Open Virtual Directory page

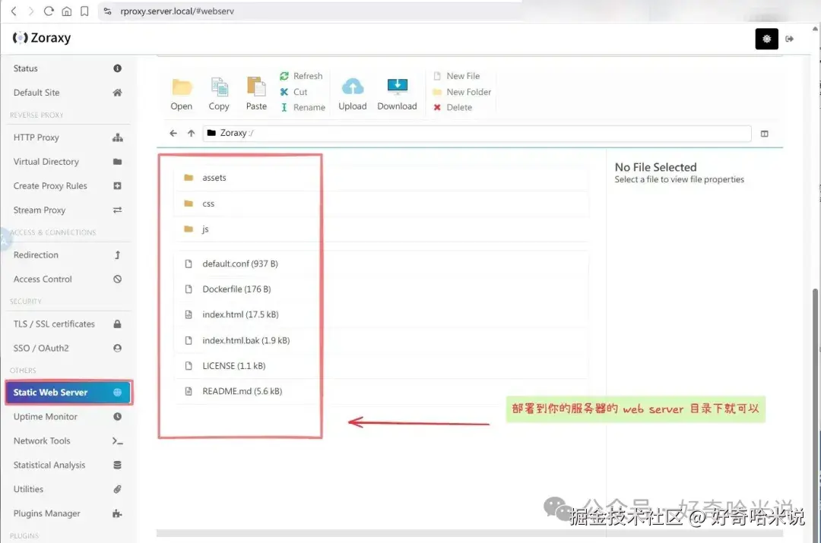(x=68, y=162)
